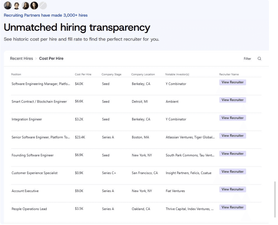View recruiter for People Operations Lead
The image size is (278, 225).
232,207
